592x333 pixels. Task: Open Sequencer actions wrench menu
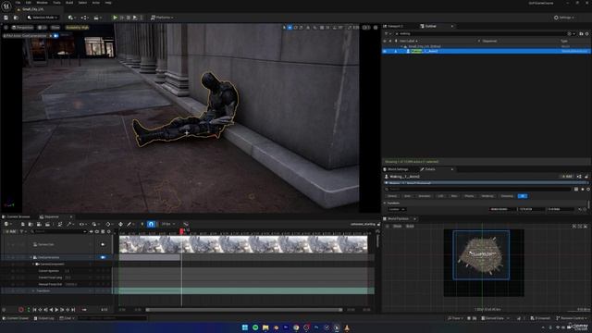70,224
